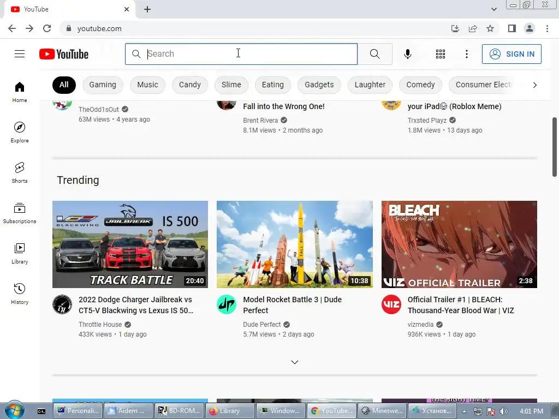
Task: Visit the vizmedia channel name
Action: pos(420,325)
